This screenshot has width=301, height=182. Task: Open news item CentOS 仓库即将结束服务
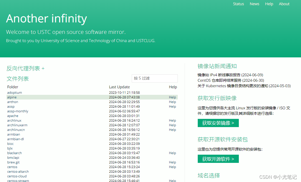pos(231,80)
